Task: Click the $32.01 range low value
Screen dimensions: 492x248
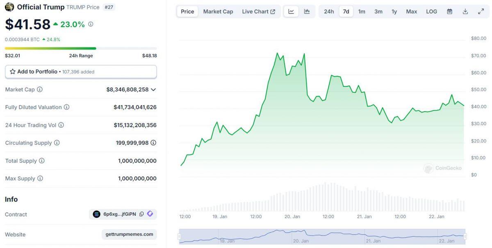Action: (12, 56)
